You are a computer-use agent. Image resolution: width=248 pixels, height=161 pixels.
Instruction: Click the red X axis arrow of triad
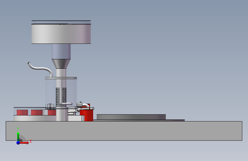(x=24, y=143)
